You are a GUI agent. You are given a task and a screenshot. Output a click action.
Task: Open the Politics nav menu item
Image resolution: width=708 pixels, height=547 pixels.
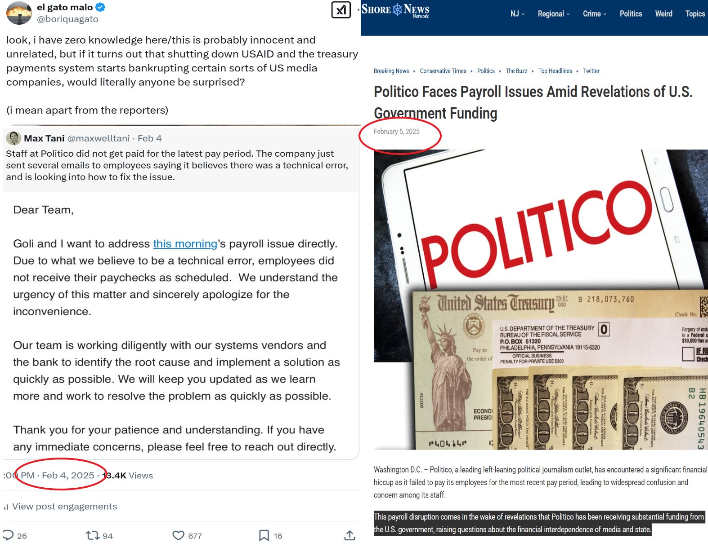(631, 14)
